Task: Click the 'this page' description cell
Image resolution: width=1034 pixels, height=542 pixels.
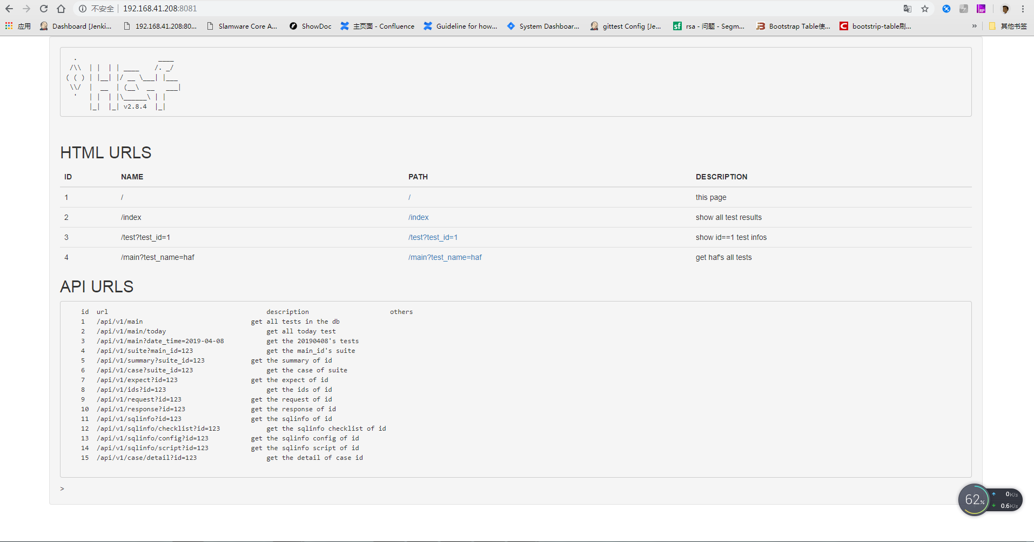Action: (x=710, y=197)
